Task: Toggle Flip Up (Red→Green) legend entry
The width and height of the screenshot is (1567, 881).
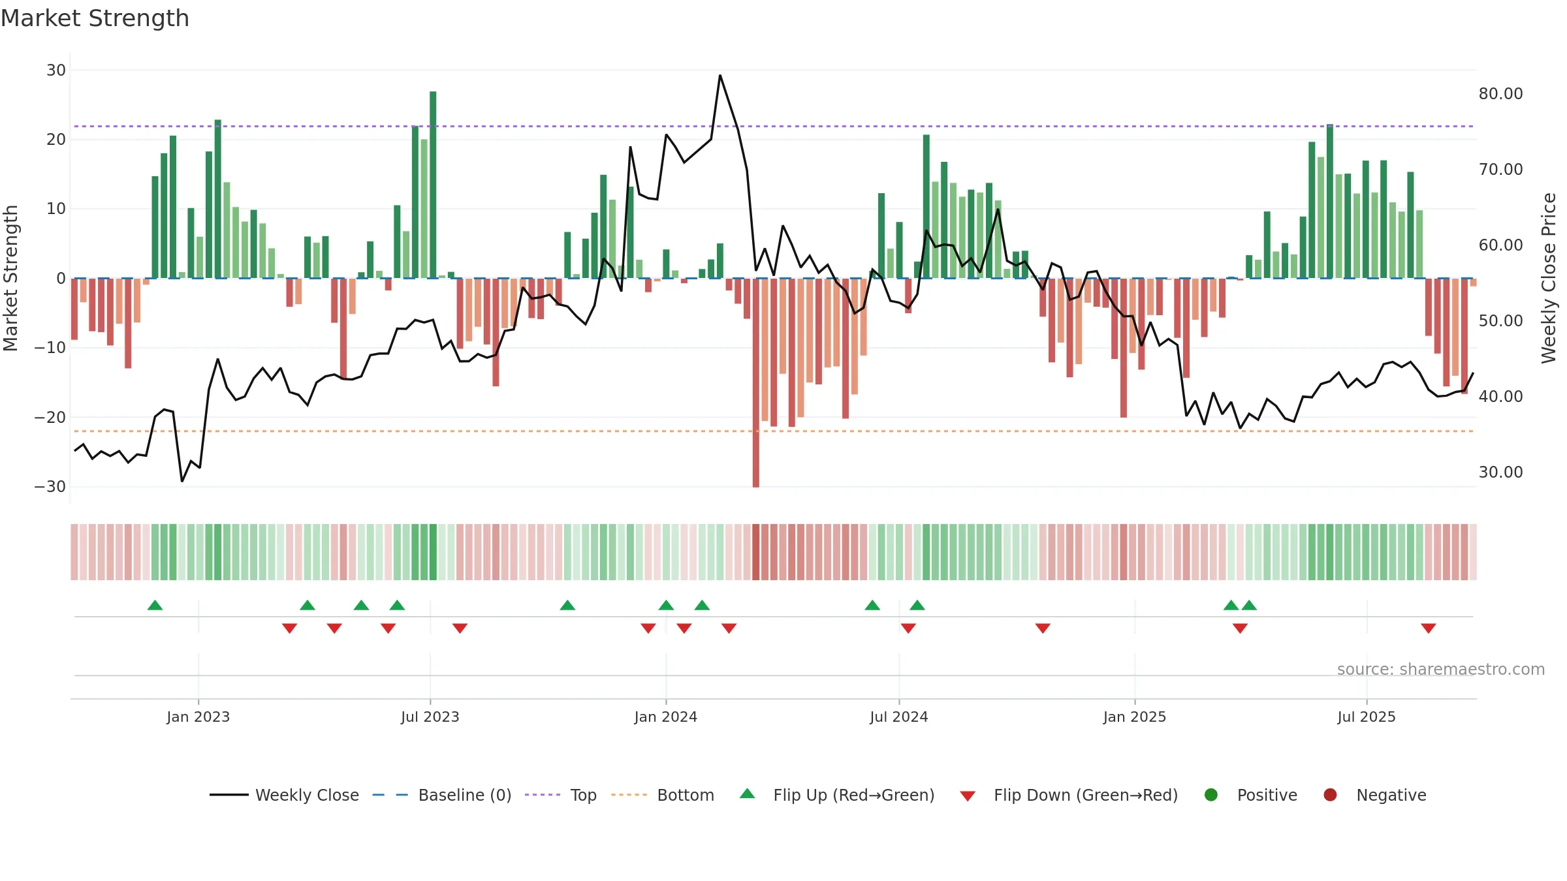Action: point(837,795)
